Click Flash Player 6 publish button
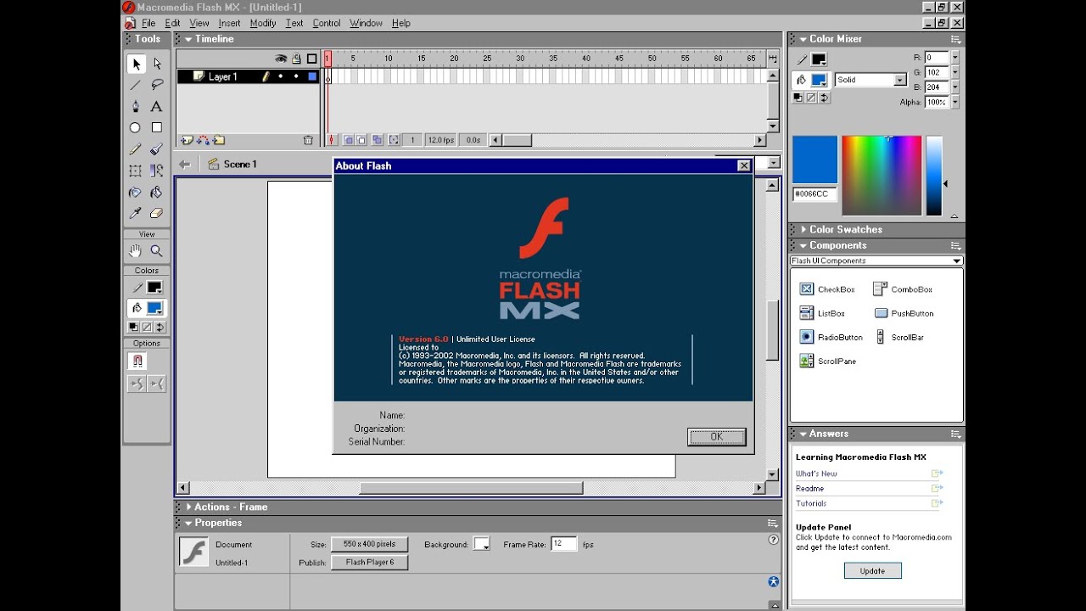Screen dimensions: 1086x611 pyautogui.click(x=370, y=562)
